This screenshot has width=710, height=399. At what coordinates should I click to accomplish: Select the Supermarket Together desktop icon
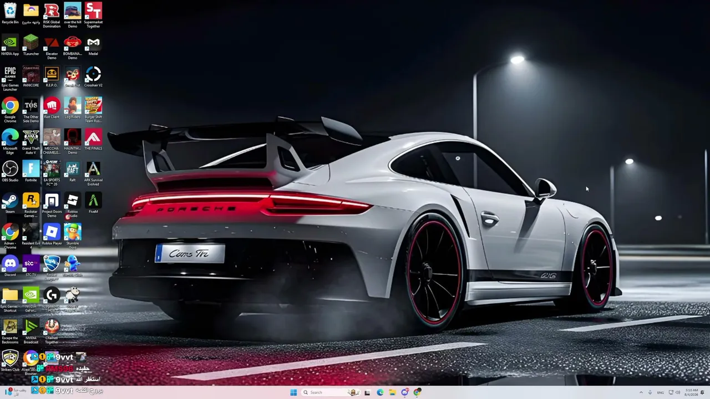93,16
